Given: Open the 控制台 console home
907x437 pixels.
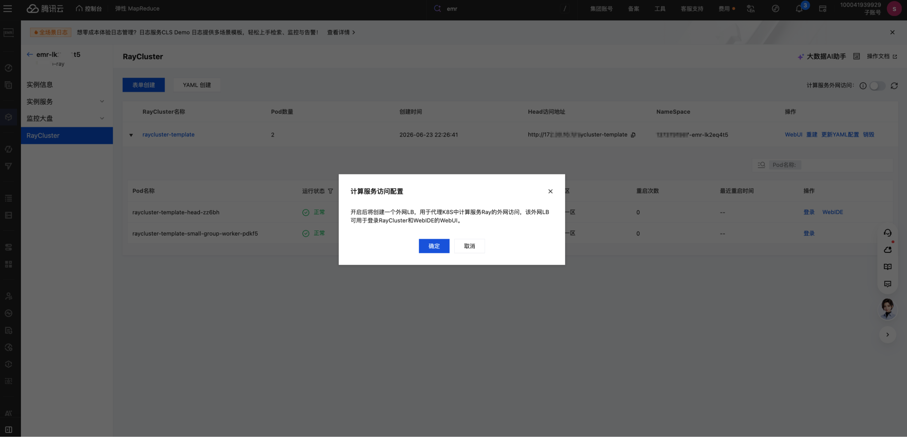Looking at the screenshot, I should point(89,8).
